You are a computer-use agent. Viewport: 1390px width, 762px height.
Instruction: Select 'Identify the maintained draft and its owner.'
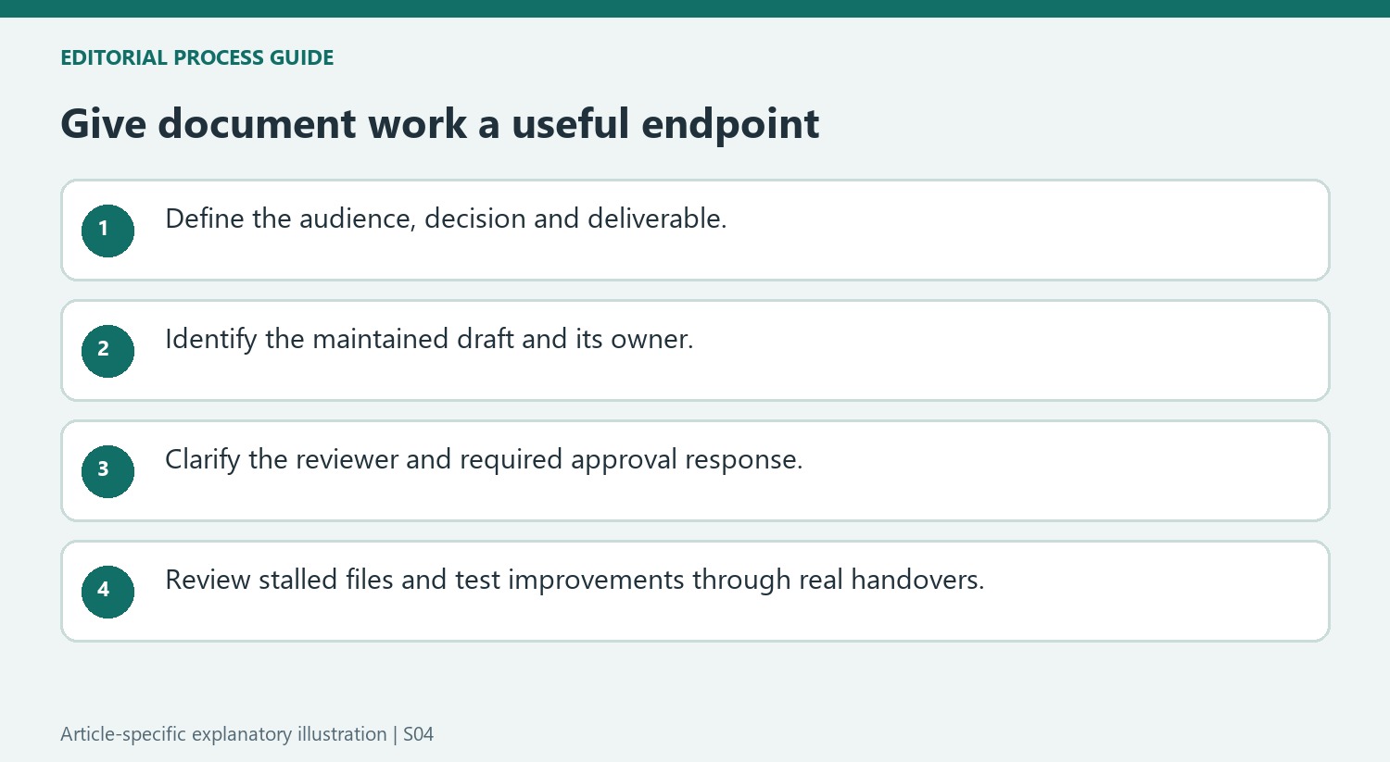pyautogui.click(x=429, y=340)
